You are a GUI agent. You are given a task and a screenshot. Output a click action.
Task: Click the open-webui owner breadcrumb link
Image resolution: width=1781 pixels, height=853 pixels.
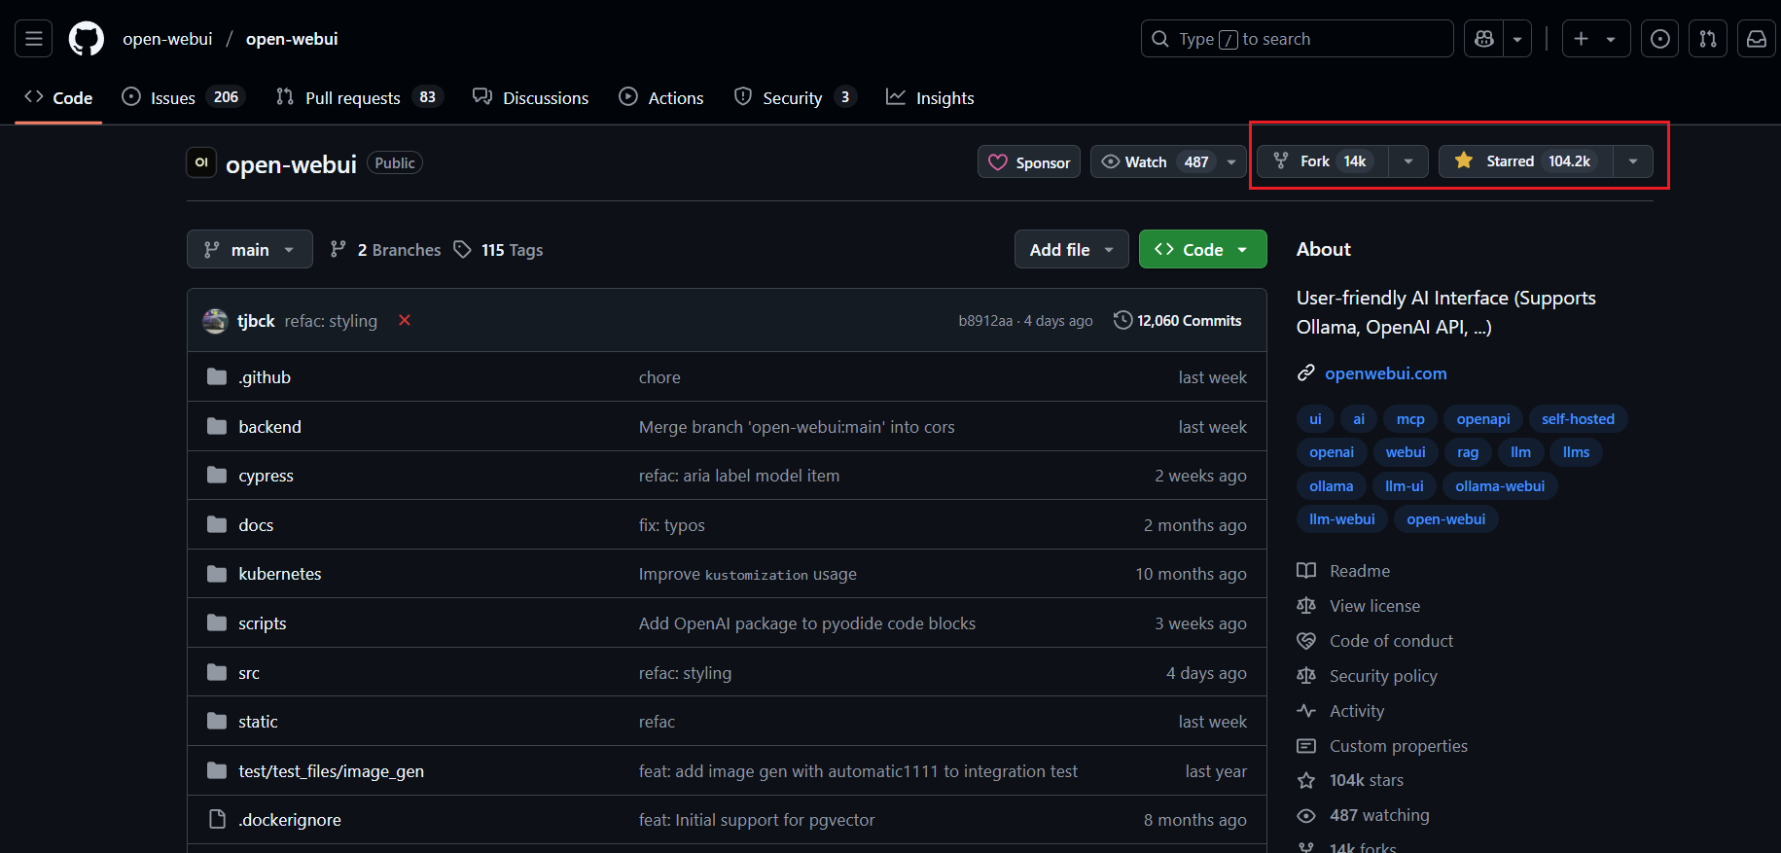(167, 39)
